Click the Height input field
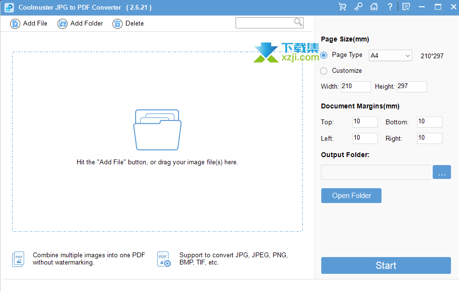Viewport: 459px width, 291px height. pos(412,87)
